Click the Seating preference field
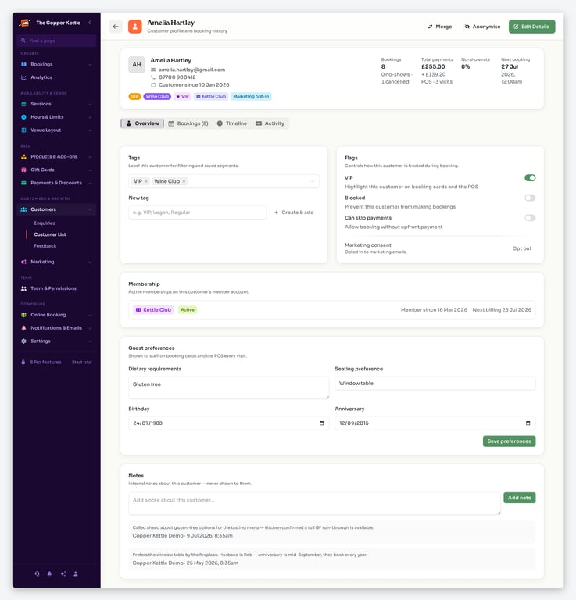The width and height of the screenshot is (576, 600). pyautogui.click(x=435, y=384)
